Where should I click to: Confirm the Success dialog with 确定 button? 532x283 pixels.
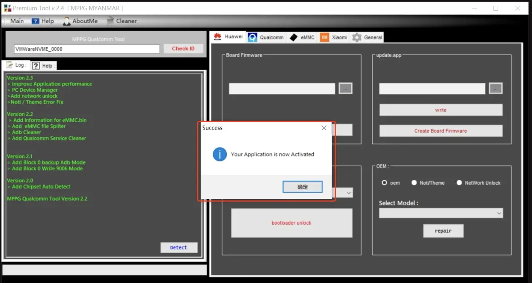click(x=302, y=187)
